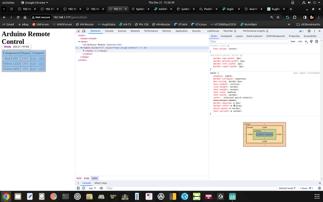
Task: Click the gray border-color swatch
Action: coord(233,106)
